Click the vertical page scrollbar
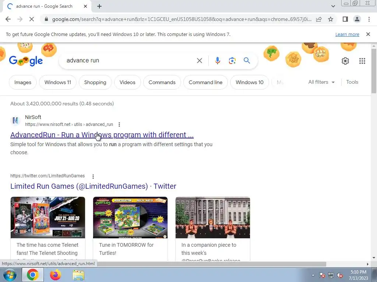Screen dimensions: 377x282 [x=374, y=71]
